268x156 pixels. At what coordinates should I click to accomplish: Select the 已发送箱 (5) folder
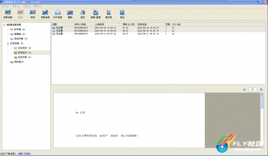tap(17, 43)
